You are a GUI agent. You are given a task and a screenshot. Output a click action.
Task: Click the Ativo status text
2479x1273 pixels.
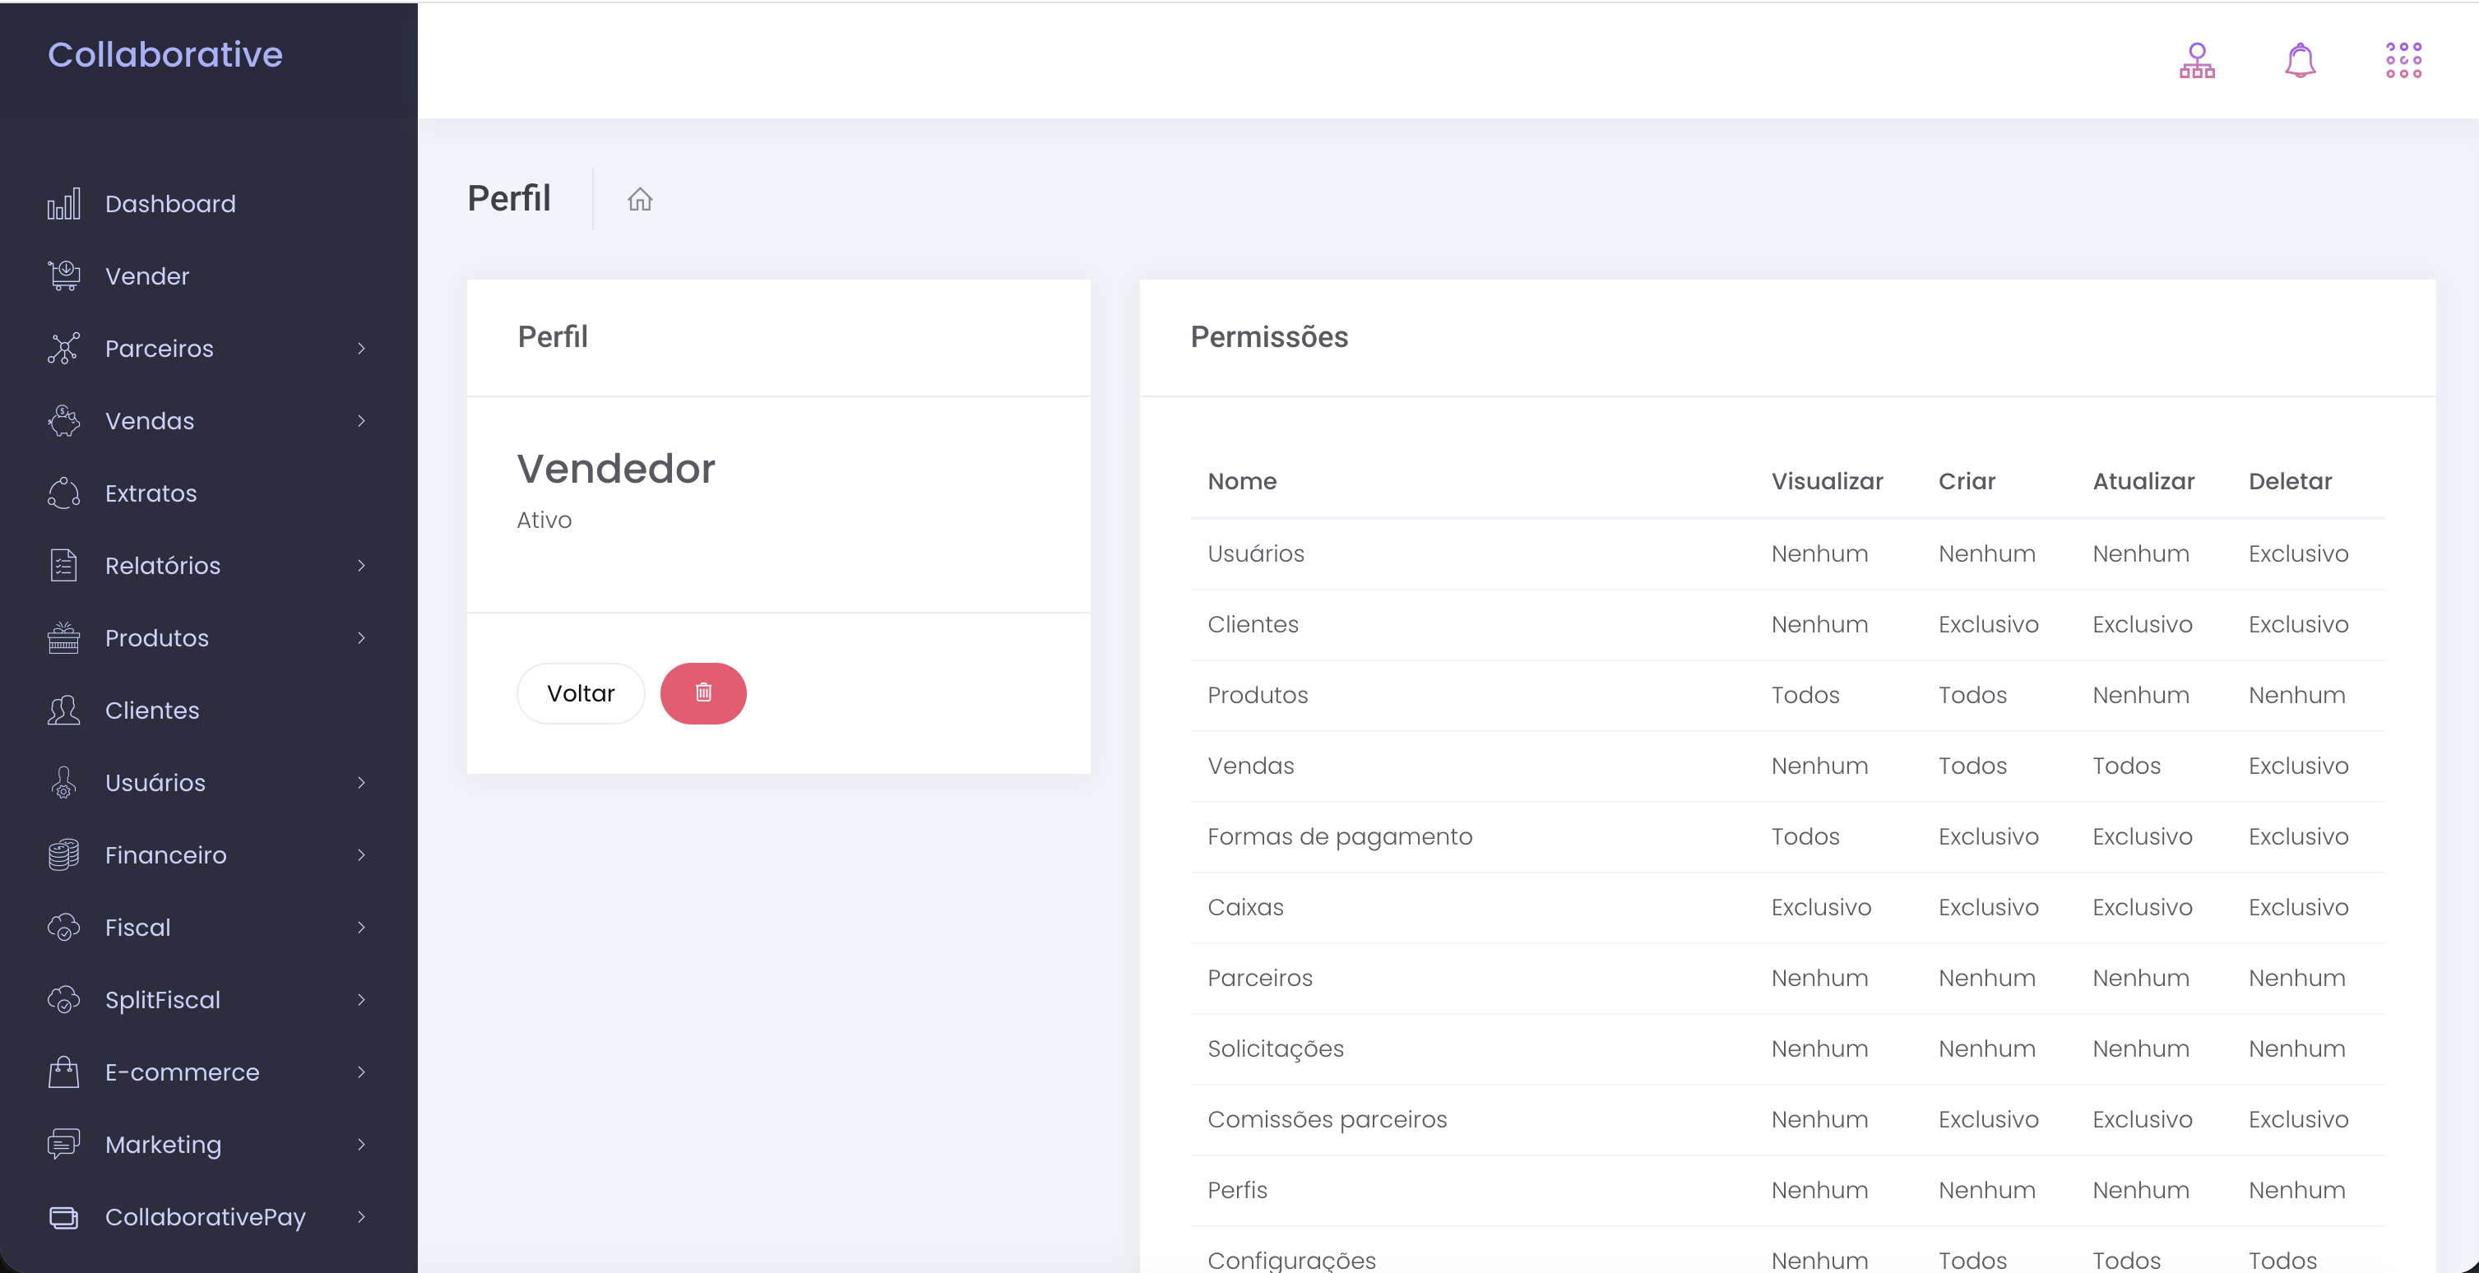click(544, 520)
